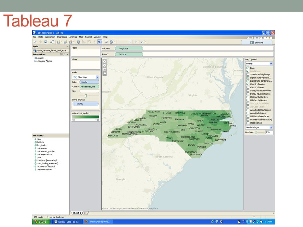Click the New Worksheet toolbar icon
This screenshot has height=227, width=303.
coord(58,42)
